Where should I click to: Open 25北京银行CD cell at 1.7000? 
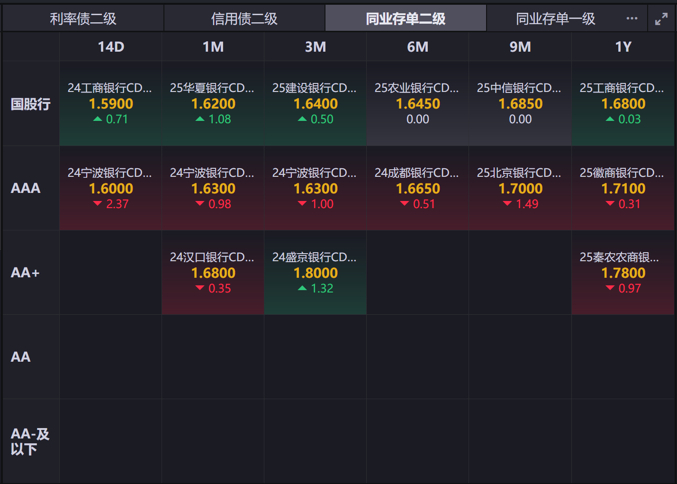(520, 188)
